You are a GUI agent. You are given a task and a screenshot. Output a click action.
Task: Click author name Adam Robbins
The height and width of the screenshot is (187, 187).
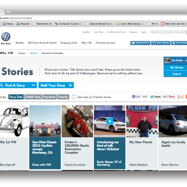(x=138, y=165)
